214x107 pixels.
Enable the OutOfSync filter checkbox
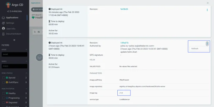point(4,82)
